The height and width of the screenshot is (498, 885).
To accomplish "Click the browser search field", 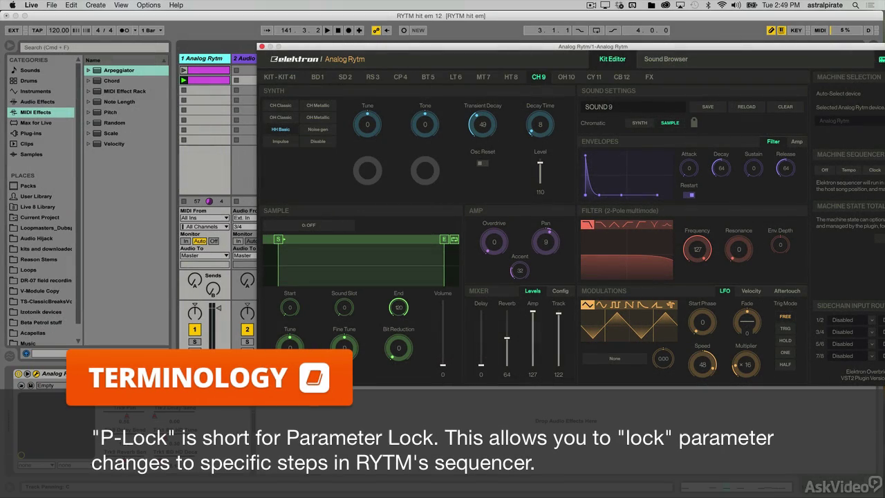I will click(x=93, y=47).
